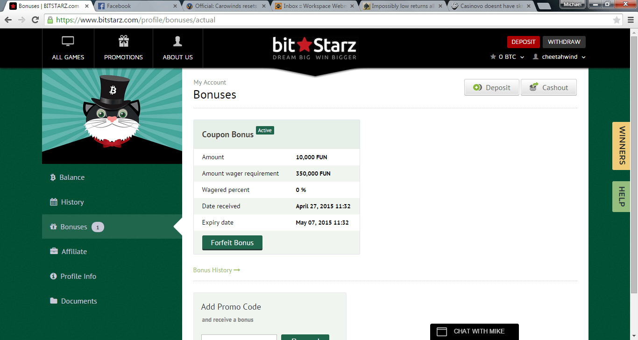Click the All Games monitor icon
The image size is (638, 340).
[x=68, y=42]
